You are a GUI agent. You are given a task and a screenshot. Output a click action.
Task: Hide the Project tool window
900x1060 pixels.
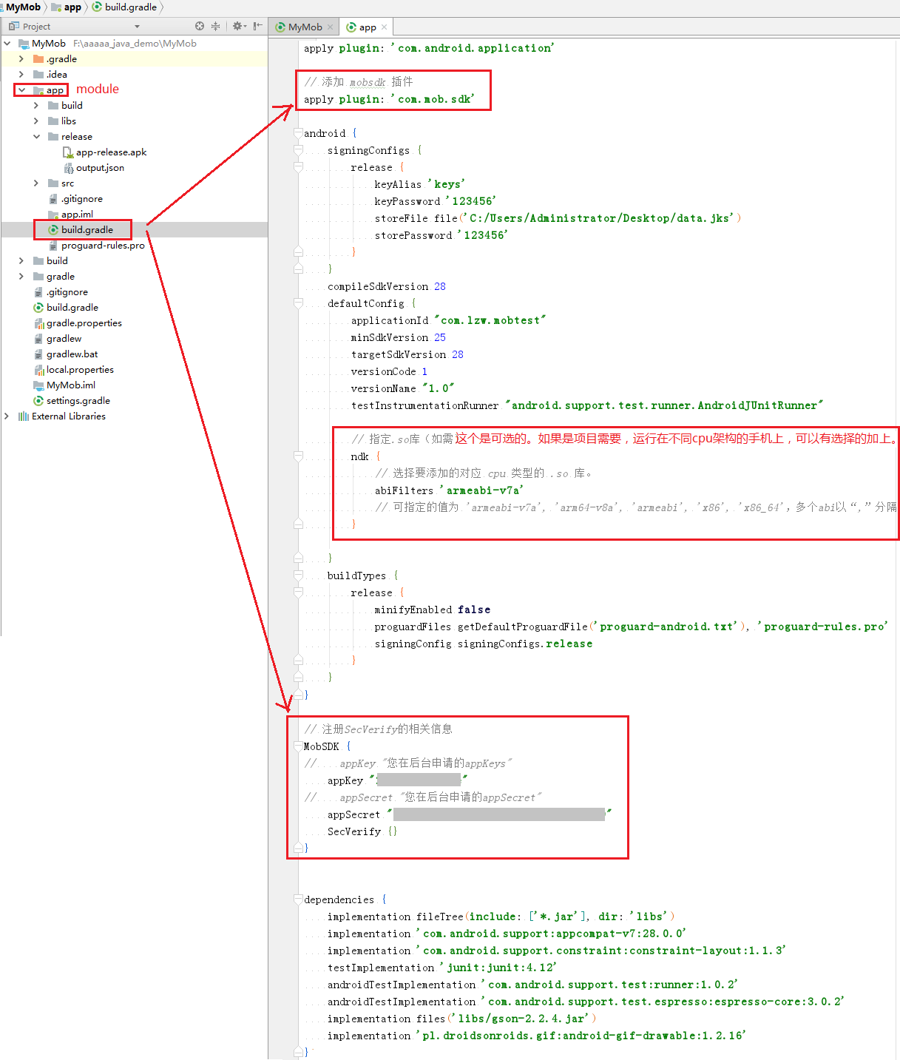click(x=257, y=26)
